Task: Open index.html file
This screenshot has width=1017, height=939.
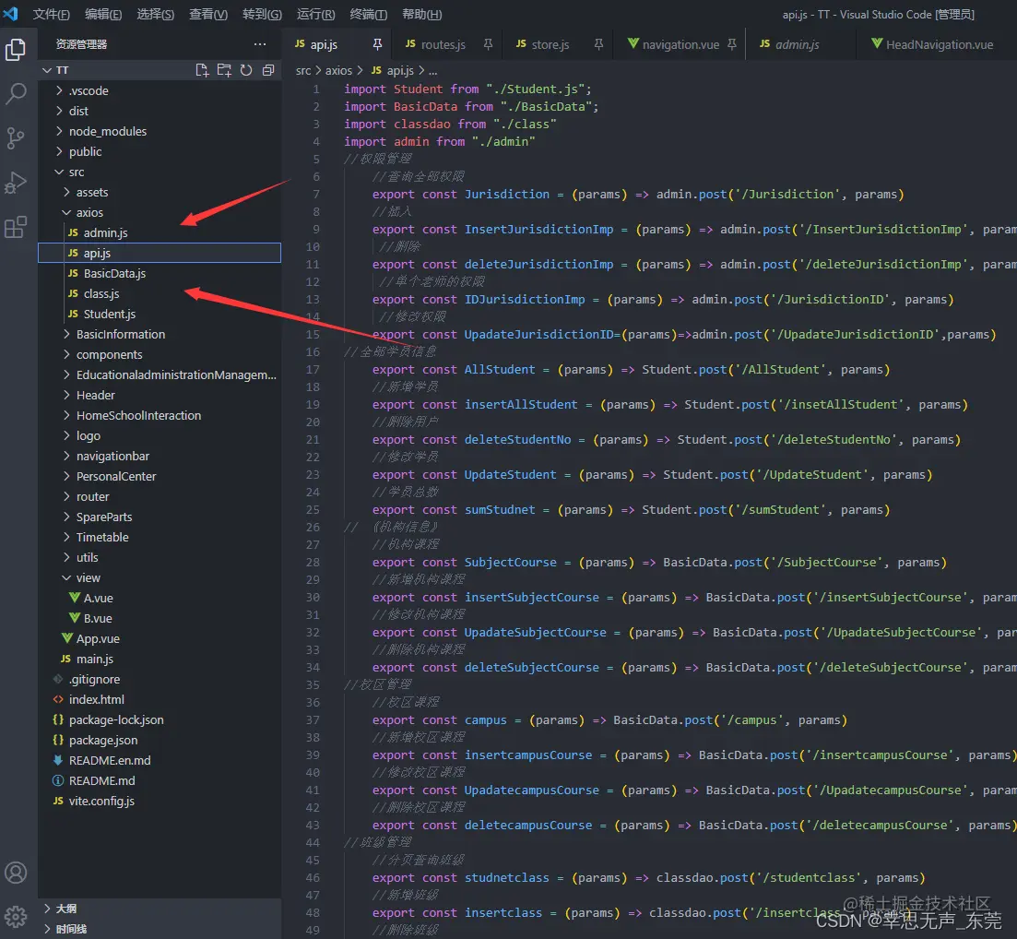Action: (160, 699)
